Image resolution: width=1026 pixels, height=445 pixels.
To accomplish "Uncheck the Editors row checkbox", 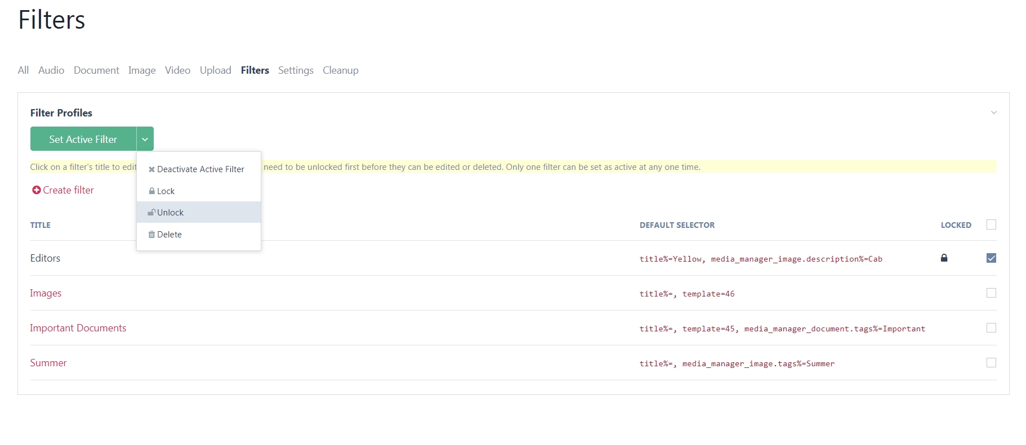I will click(992, 258).
